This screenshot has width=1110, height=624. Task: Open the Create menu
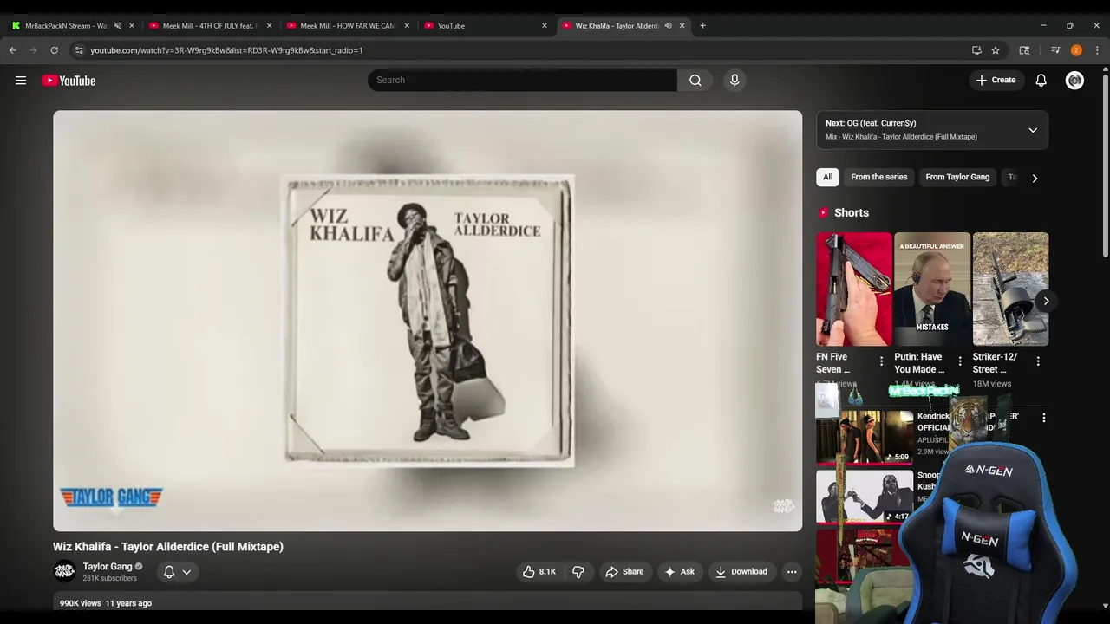(x=996, y=80)
